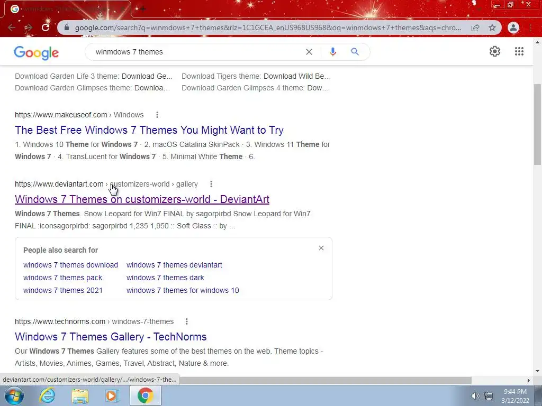
Task: Open Download Tigers theme link
Action: pyautogui.click(x=256, y=76)
